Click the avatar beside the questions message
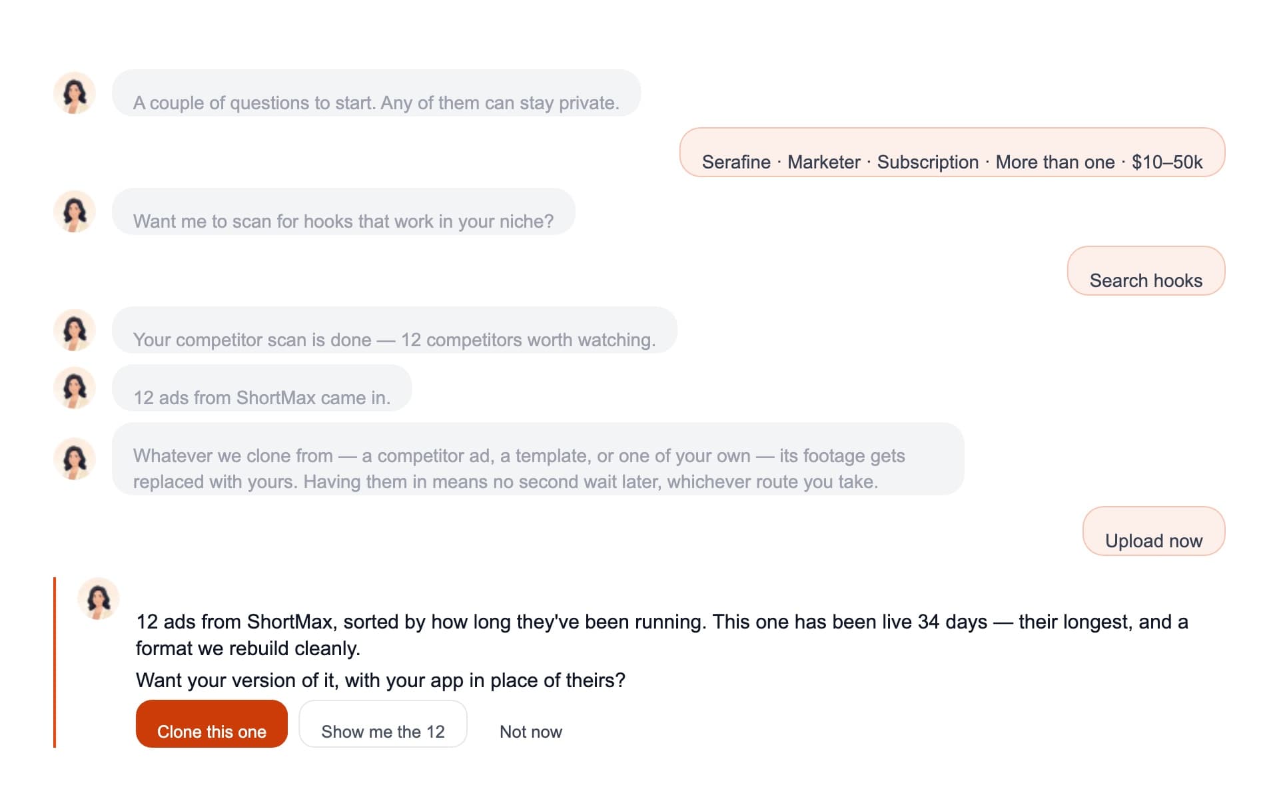The image size is (1279, 791). tap(75, 93)
